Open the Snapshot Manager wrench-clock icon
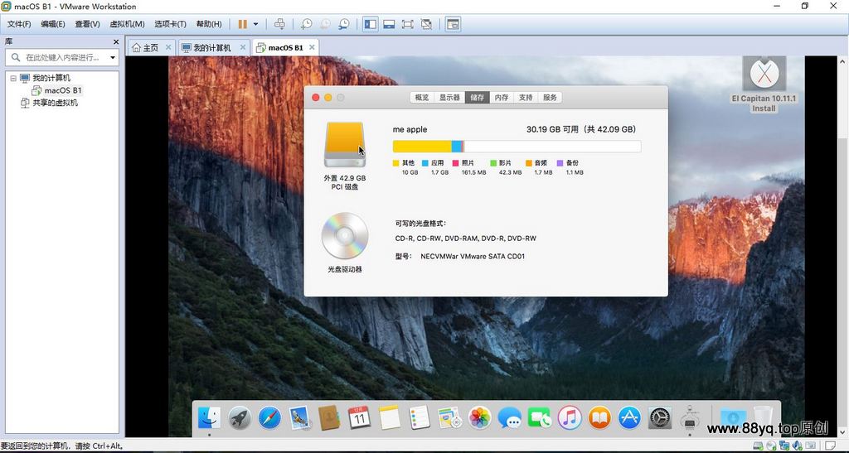Image resolution: width=849 pixels, height=453 pixels. coord(344,24)
